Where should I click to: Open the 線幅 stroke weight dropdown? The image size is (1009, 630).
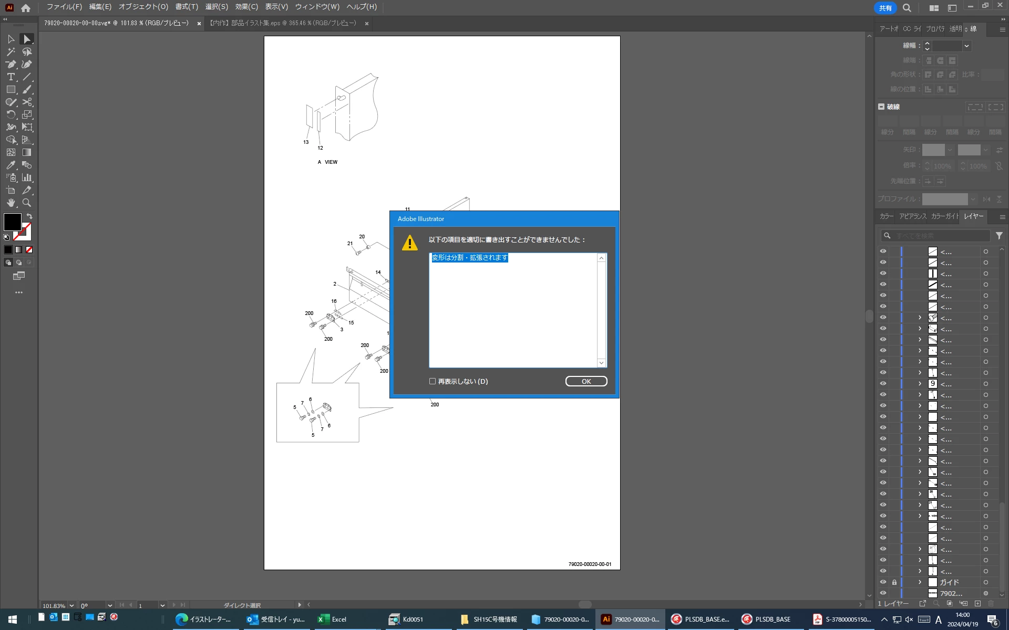(966, 46)
